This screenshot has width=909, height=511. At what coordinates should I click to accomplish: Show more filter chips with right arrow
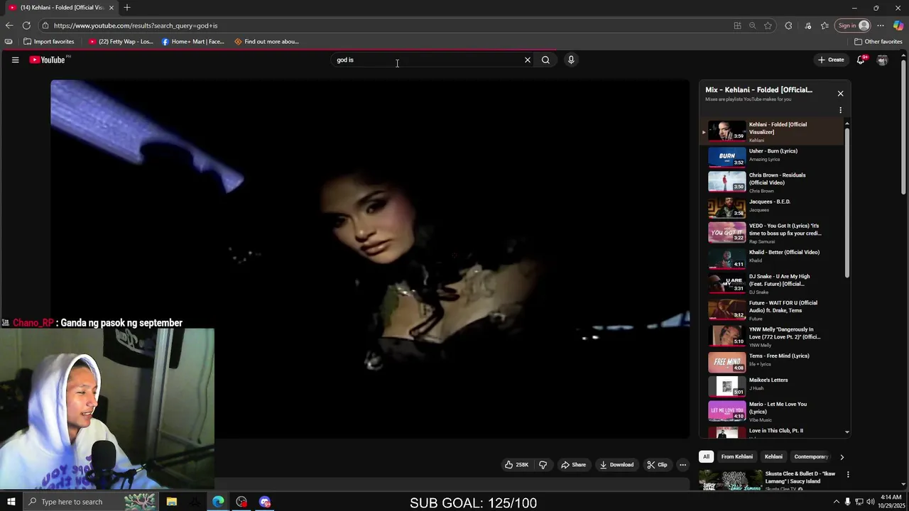point(842,456)
